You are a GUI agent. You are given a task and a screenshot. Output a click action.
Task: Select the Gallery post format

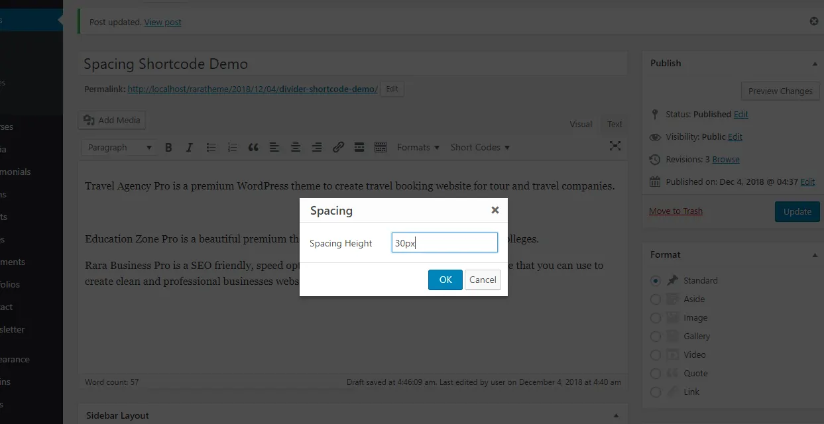[656, 336]
